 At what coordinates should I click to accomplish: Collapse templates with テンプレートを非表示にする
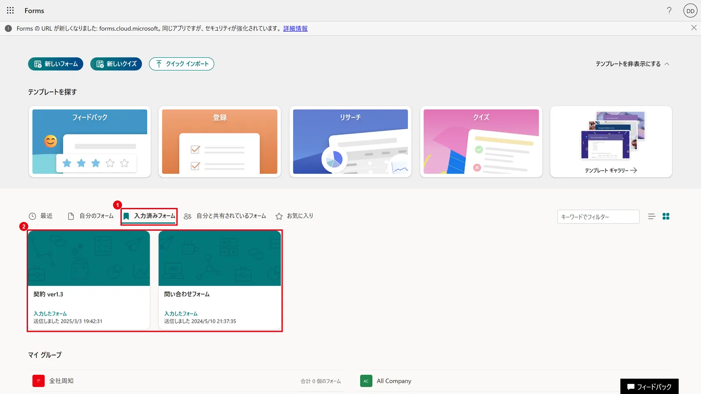632,64
